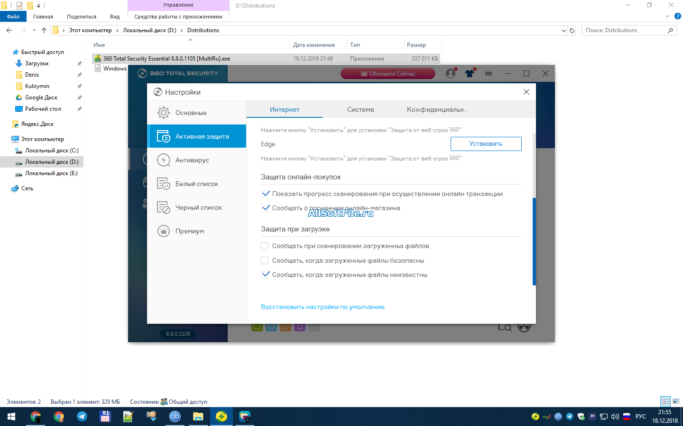Click the version 8.8.0.1105 label

(178, 334)
